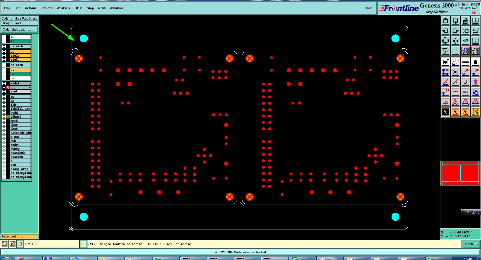Click the X Y coordinate input field
Viewport: 481px width, 260px height.
tap(58, 244)
